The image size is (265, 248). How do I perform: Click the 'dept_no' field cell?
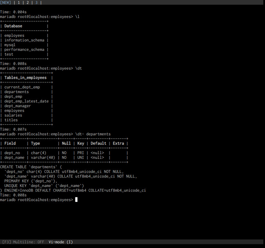point(12,153)
